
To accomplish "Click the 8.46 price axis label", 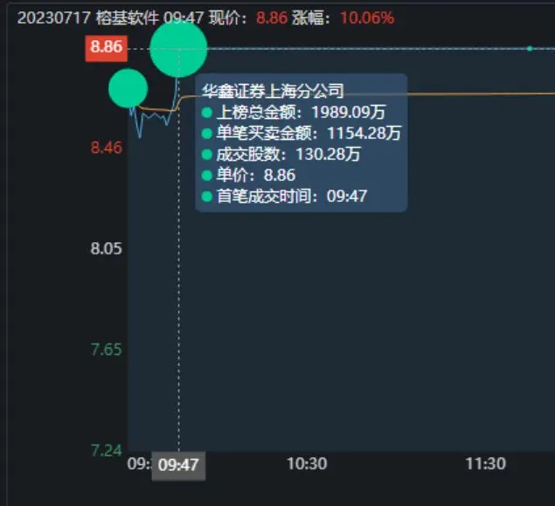I will tap(106, 148).
